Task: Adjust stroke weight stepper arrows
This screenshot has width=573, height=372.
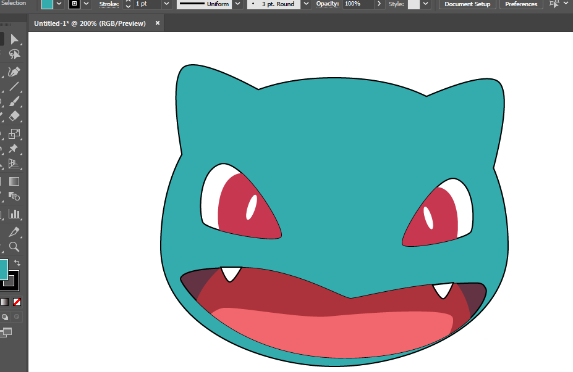Action: point(128,4)
